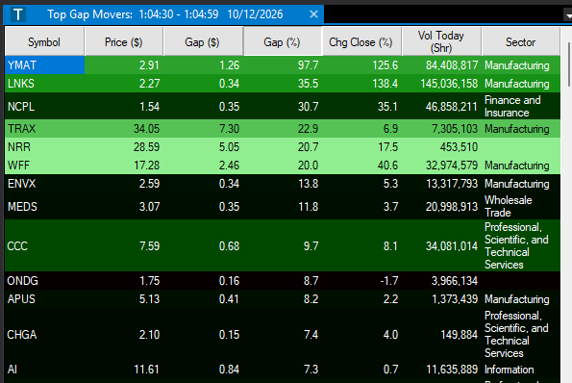Click NCPL volume 46,858,211
572x383 pixels.
(452, 106)
